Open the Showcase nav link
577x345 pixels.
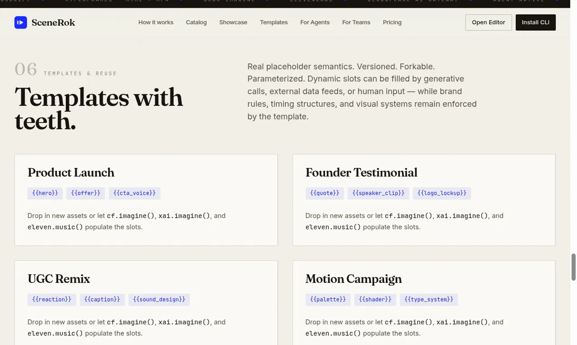click(x=233, y=22)
